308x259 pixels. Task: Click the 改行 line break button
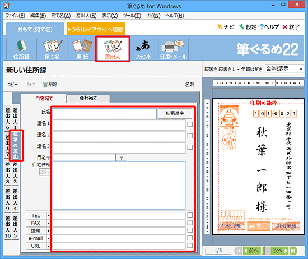[x=45, y=172]
